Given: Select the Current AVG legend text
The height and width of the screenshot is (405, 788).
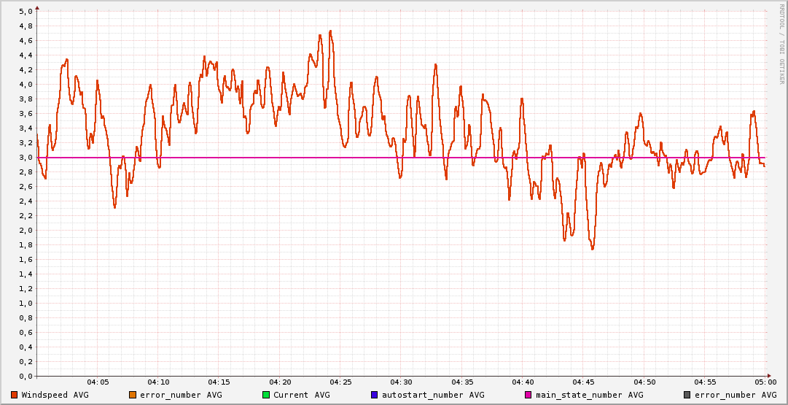Looking at the screenshot, I should point(302,395).
